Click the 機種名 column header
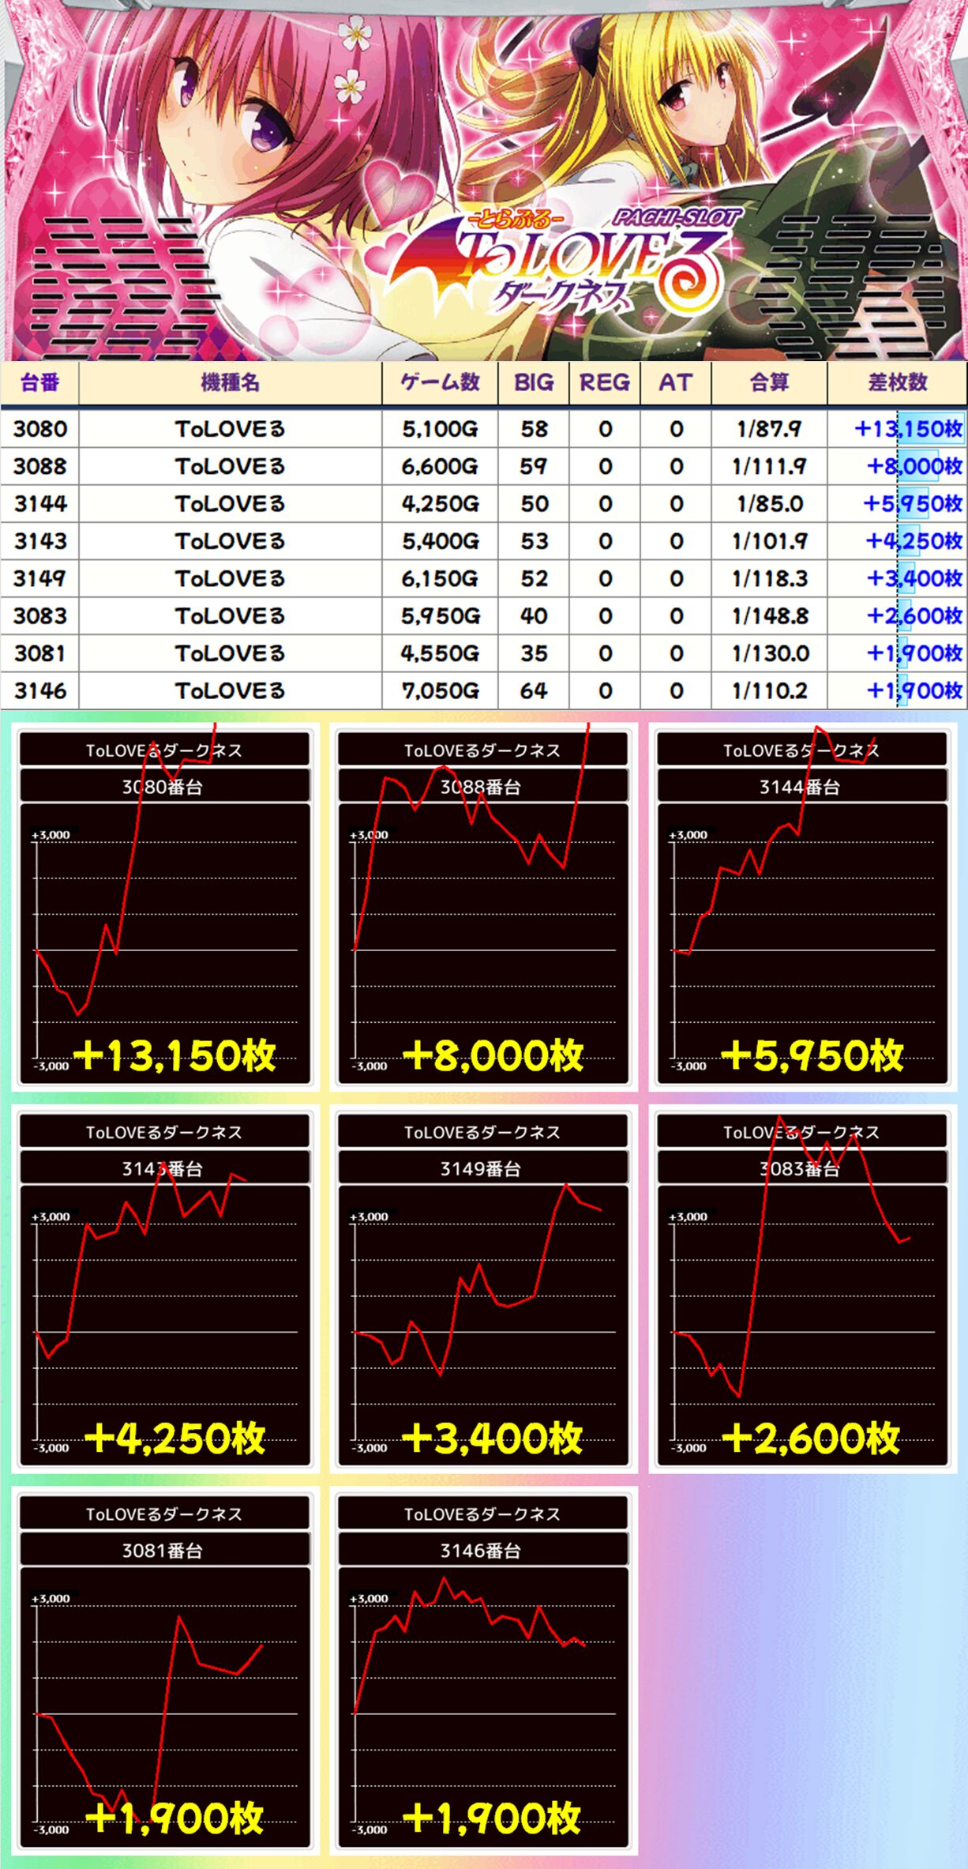968x1869 pixels. [230, 383]
